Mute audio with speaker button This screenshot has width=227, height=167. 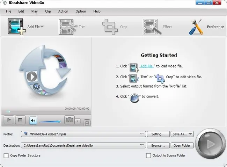[33, 121]
